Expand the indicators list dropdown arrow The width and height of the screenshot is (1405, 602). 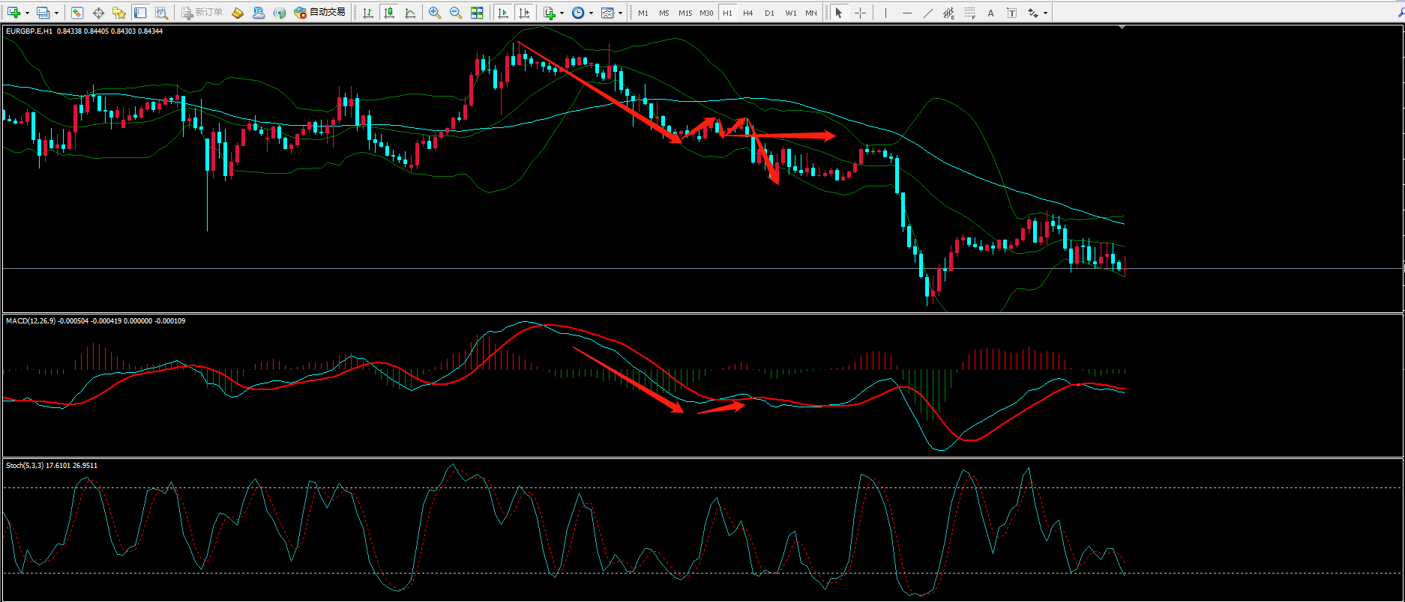(x=562, y=13)
